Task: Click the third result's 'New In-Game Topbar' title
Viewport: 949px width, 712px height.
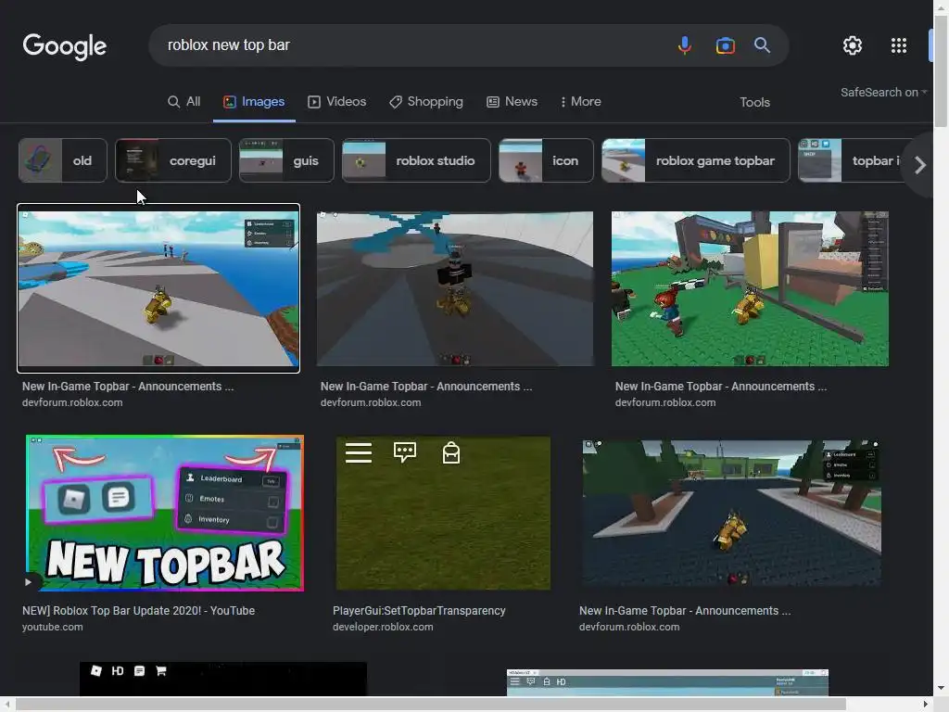Action: [721, 387]
